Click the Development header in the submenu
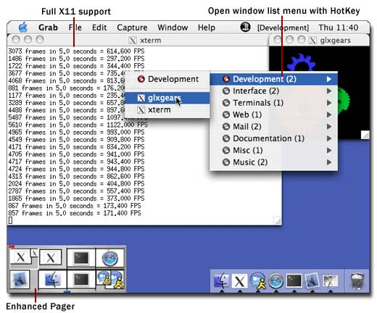Image resolution: width=377 pixels, height=313 pixels. pyautogui.click(x=167, y=79)
